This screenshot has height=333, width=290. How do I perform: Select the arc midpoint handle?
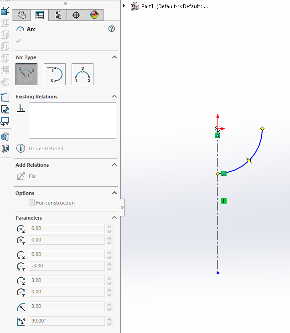(x=249, y=160)
